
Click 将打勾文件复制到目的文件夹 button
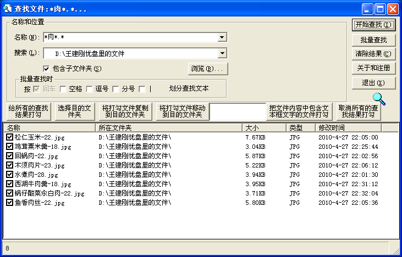pos(125,111)
